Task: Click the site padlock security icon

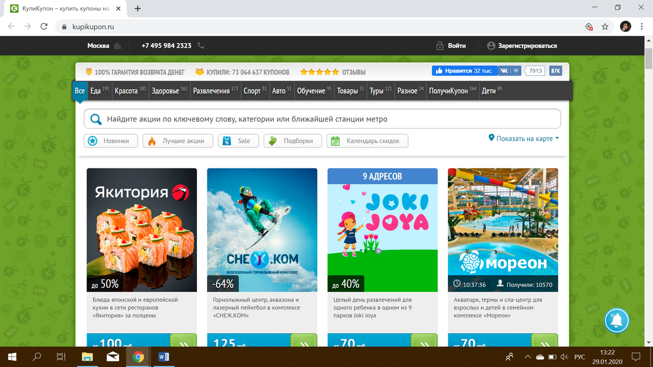Action: pos(64,26)
